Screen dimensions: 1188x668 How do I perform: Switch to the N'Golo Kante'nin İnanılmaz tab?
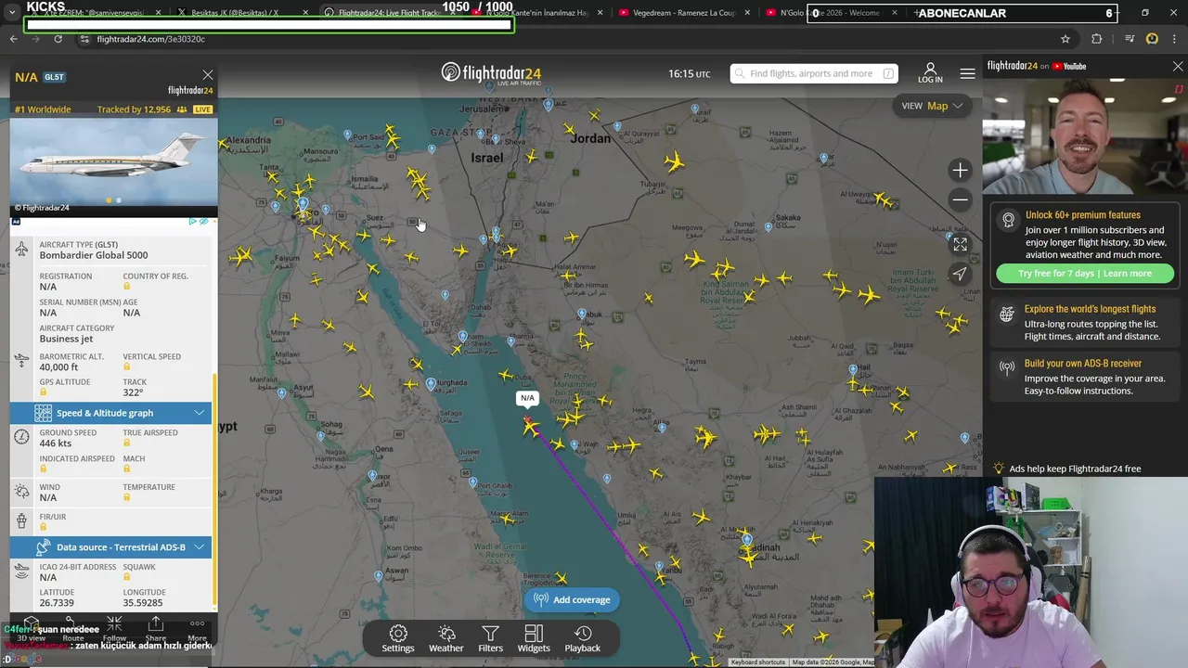(536, 13)
